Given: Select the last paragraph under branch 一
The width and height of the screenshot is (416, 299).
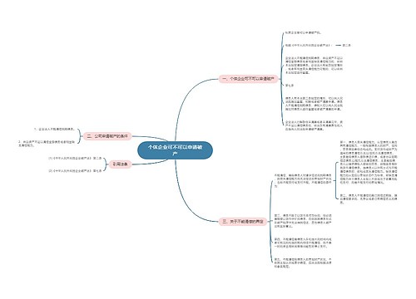Looking at the screenshot, I should (x=314, y=125).
